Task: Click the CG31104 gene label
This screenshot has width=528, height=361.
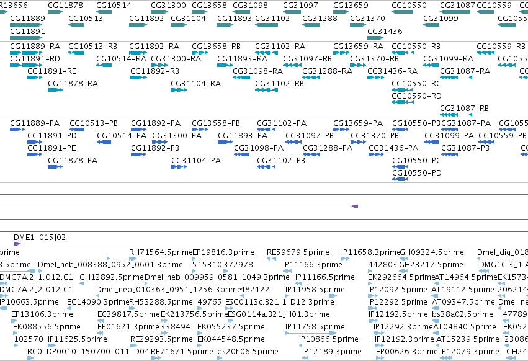Action: [188, 18]
